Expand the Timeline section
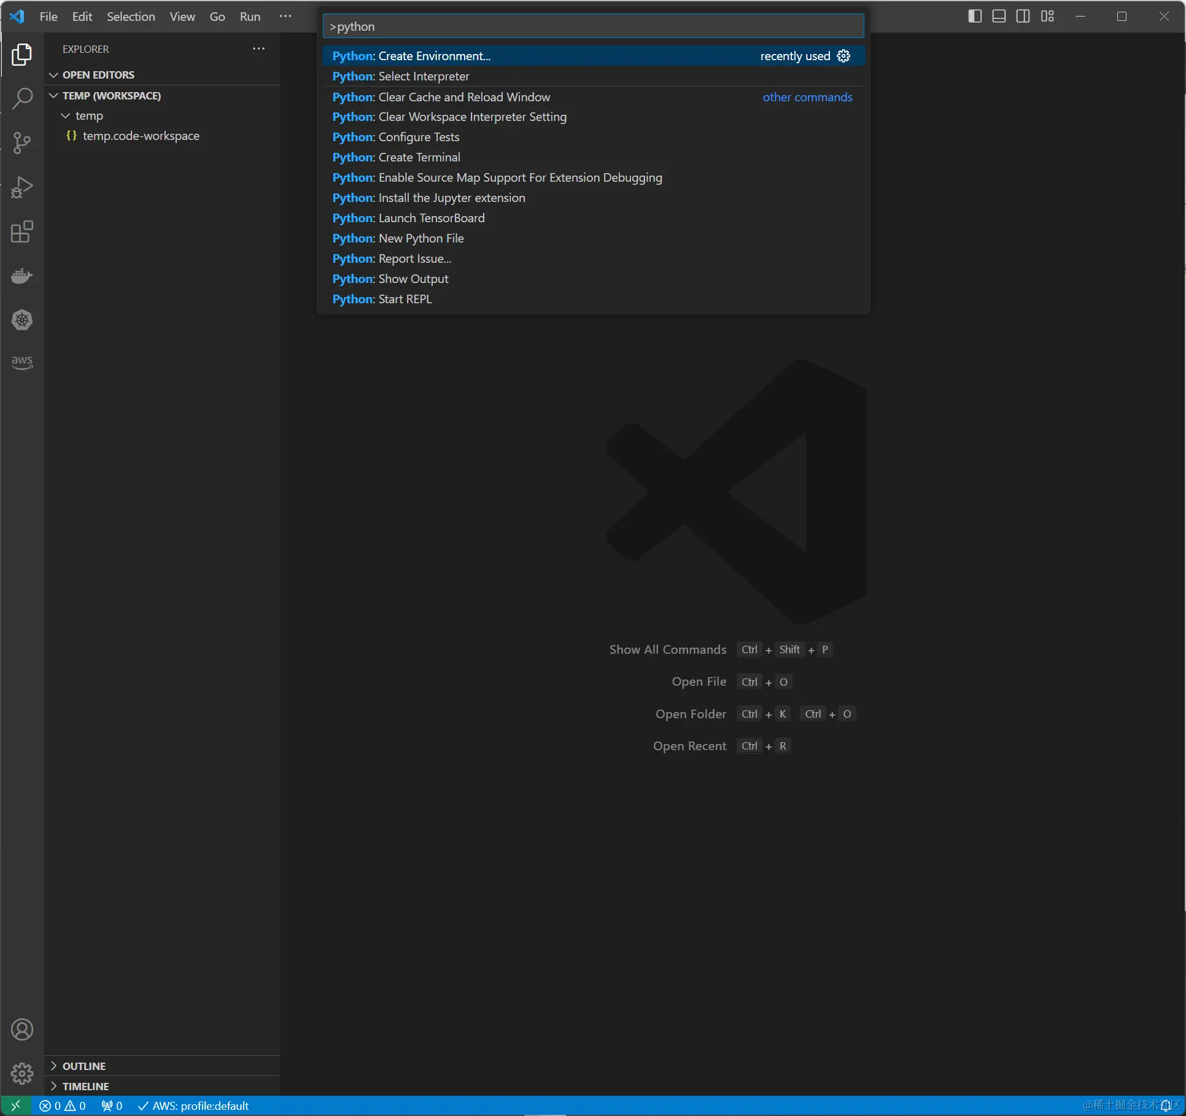This screenshot has height=1116, width=1186. click(x=85, y=1087)
